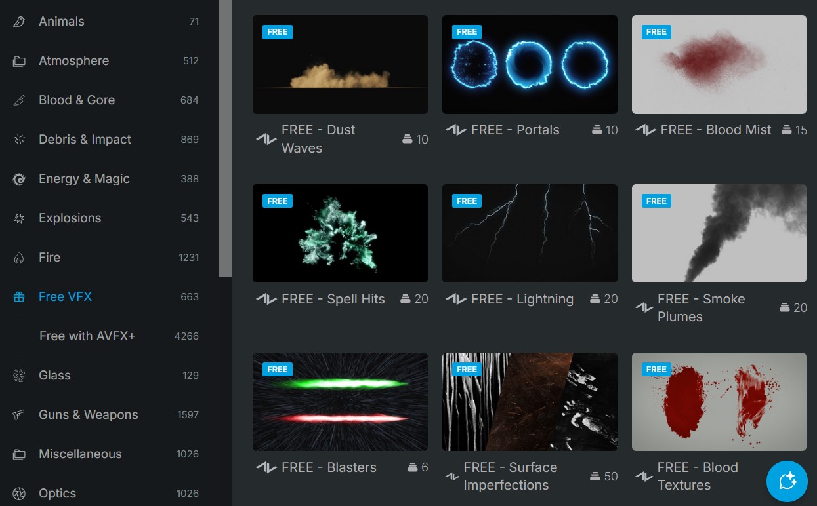Click the Free VFX gift icon
This screenshot has width=817, height=506.
20,297
